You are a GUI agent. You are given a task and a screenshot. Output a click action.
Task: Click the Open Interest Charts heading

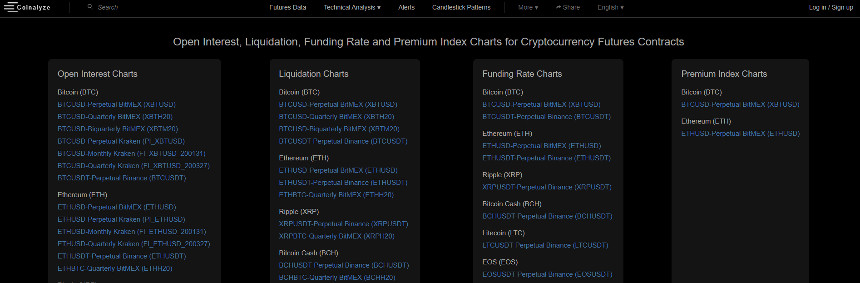[98, 74]
